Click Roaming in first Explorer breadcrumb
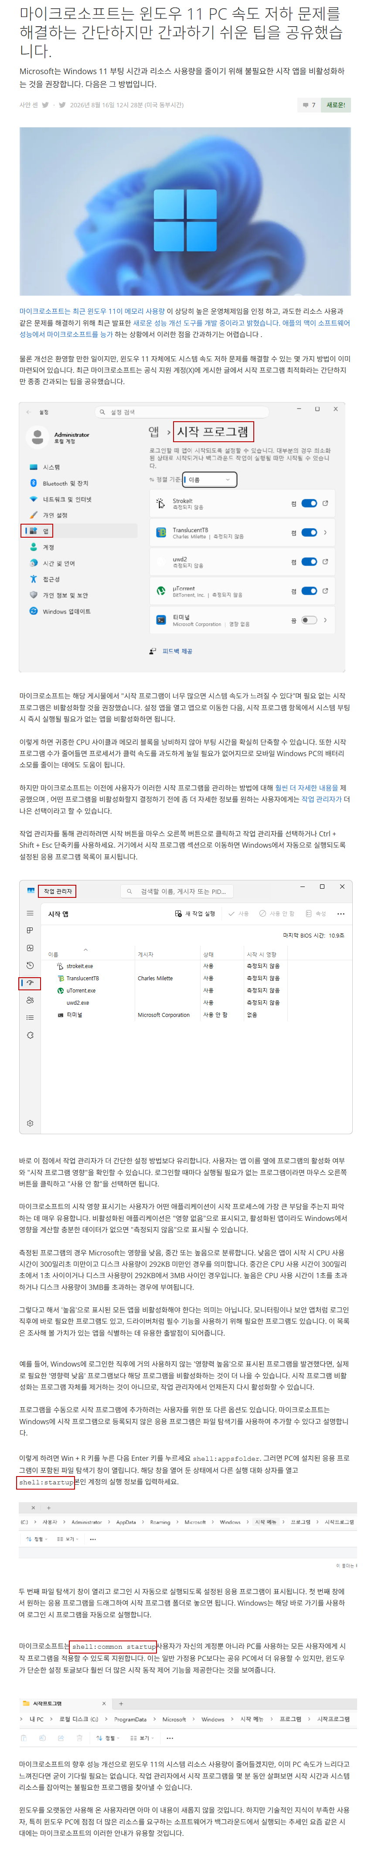The width and height of the screenshot is (368, 1862). pyautogui.click(x=160, y=1521)
